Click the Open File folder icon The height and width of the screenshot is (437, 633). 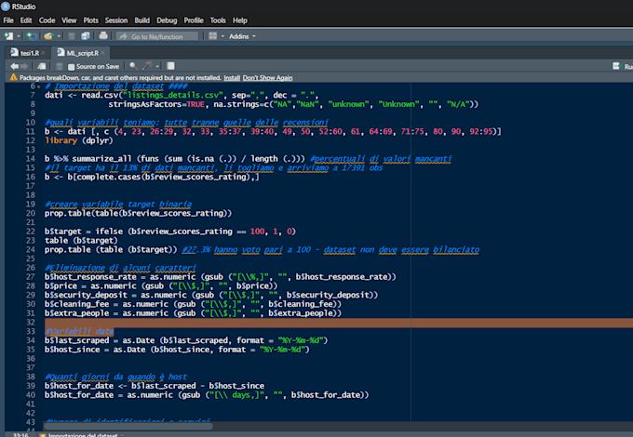coord(48,36)
